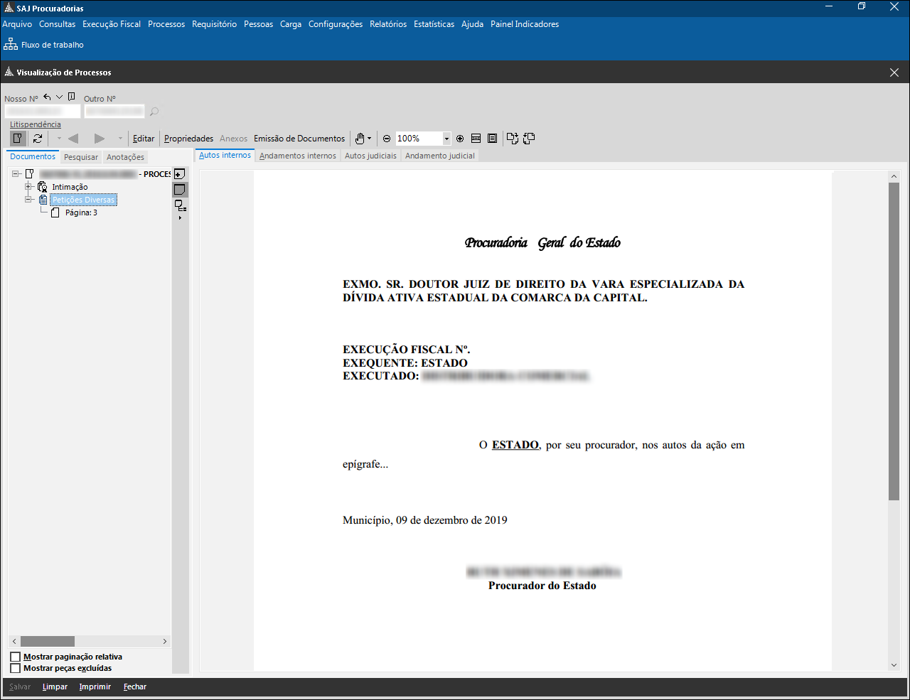Image resolution: width=910 pixels, height=700 pixels.
Task: Toggle the document filter button left of refresh
Action: pyautogui.click(x=17, y=139)
